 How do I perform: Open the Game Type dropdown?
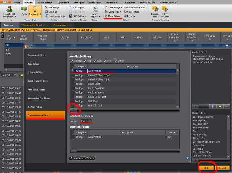coord(113,12)
